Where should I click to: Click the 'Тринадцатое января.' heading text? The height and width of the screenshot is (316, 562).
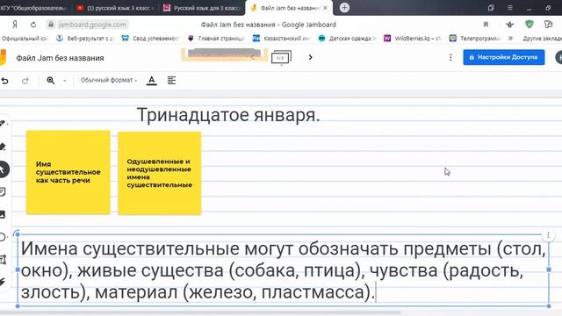(228, 115)
